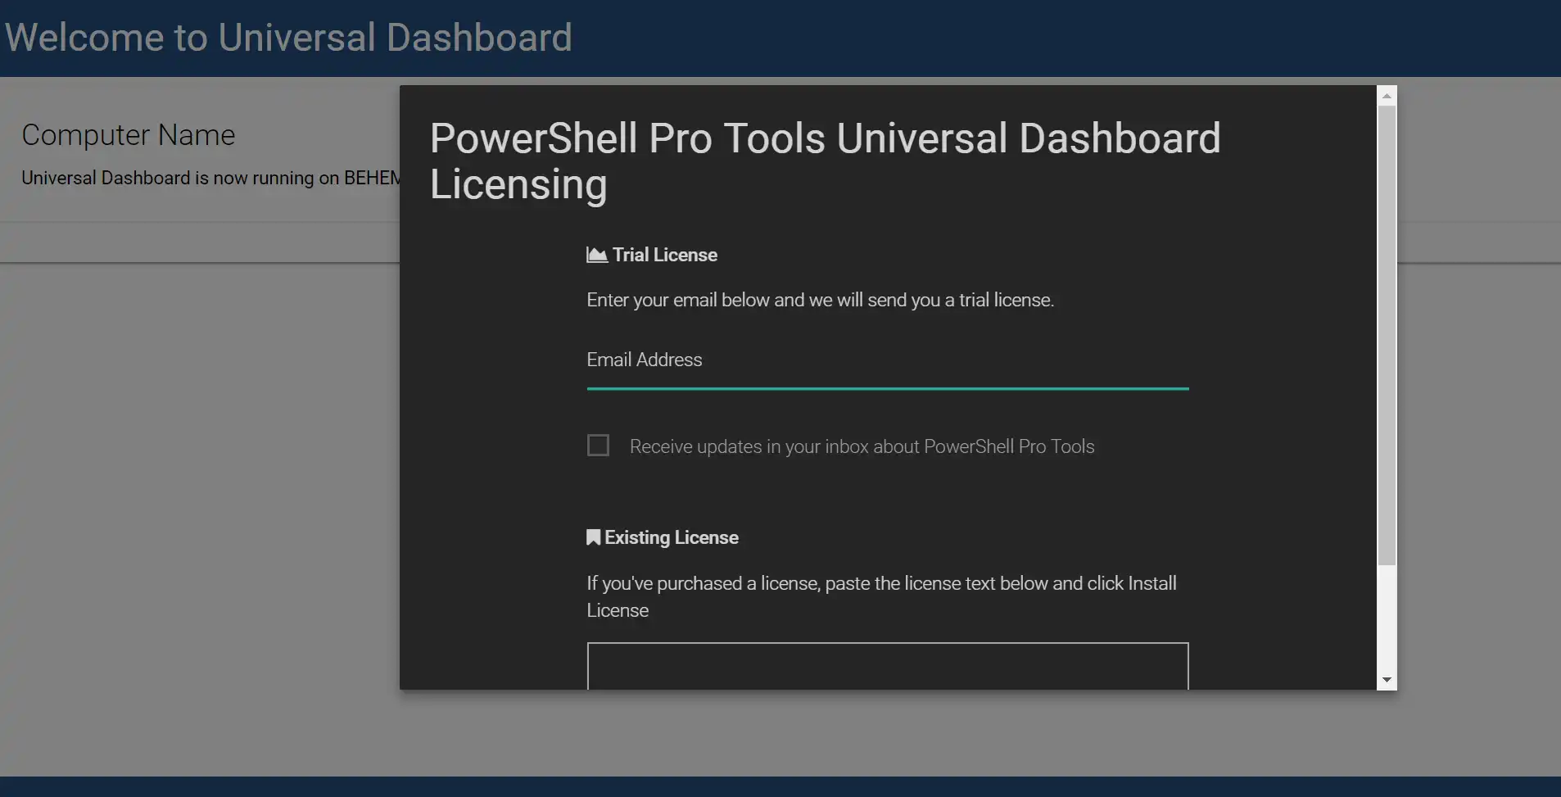The width and height of the screenshot is (1561, 797).
Task: Click the modal scrollbar up arrow
Action: pos(1387,96)
